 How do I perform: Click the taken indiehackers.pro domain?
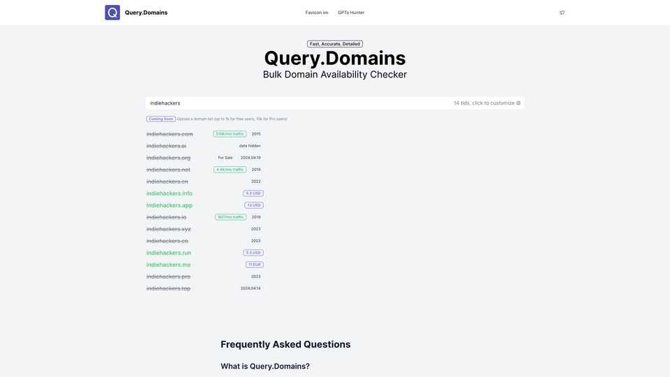[x=168, y=276]
